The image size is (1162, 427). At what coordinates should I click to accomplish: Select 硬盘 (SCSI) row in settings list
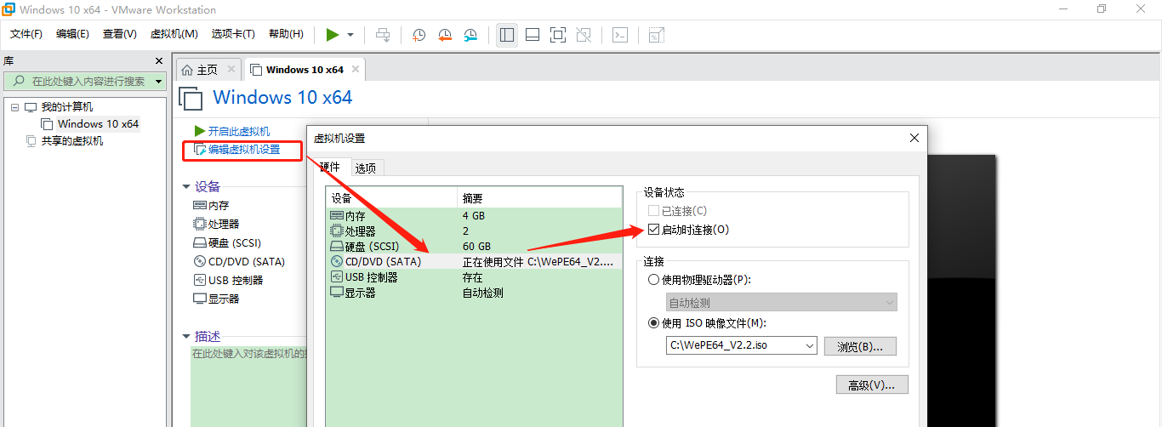(x=474, y=247)
